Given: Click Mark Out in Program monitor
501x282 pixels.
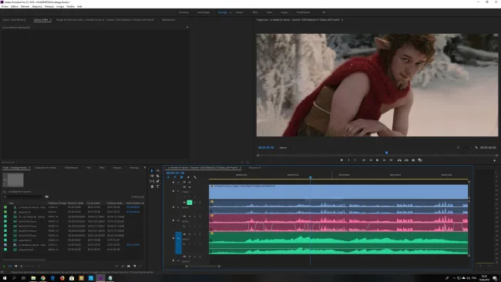Looking at the screenshot, I should tap(355, 160).
